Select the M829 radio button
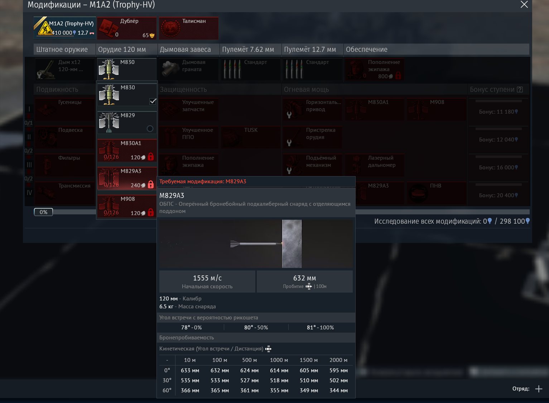The image size is (549, 403). coord(150,129)
